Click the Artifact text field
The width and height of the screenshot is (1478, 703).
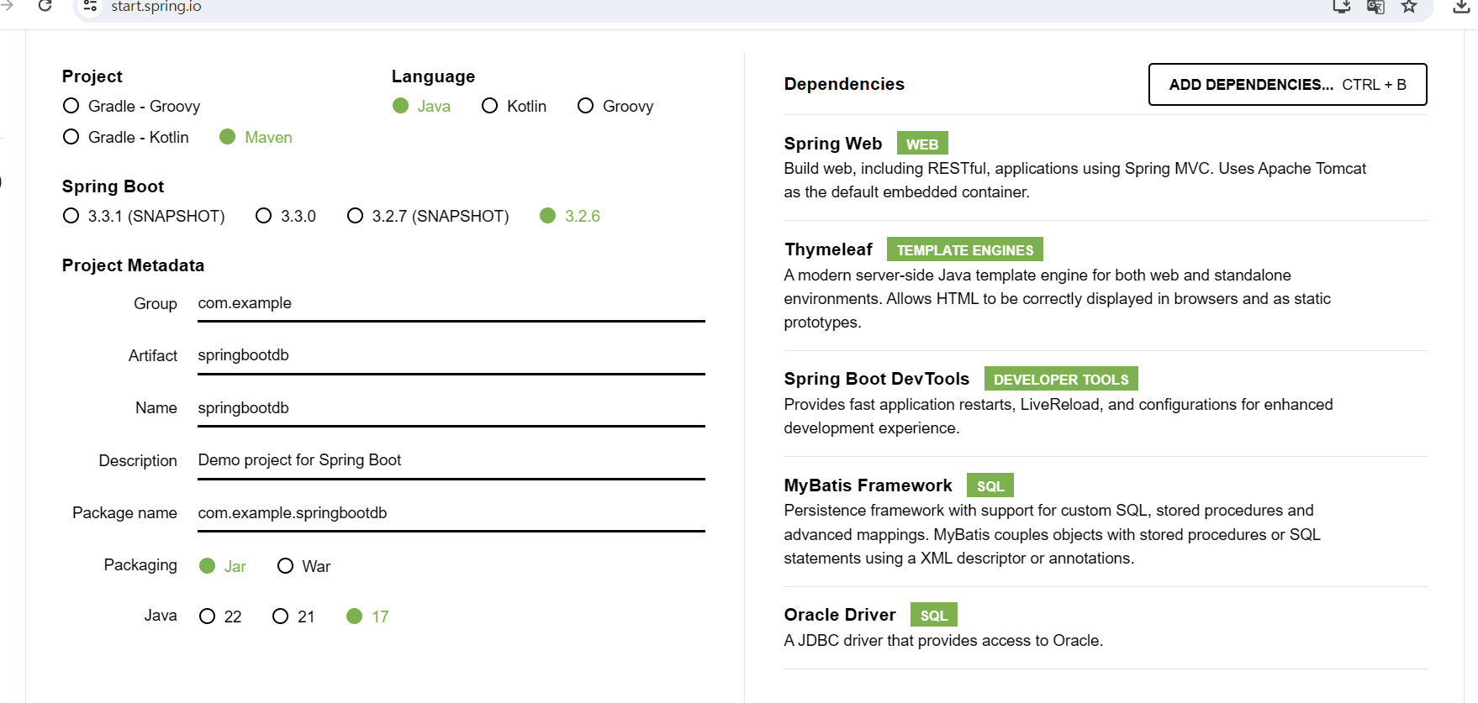point(451,356)
